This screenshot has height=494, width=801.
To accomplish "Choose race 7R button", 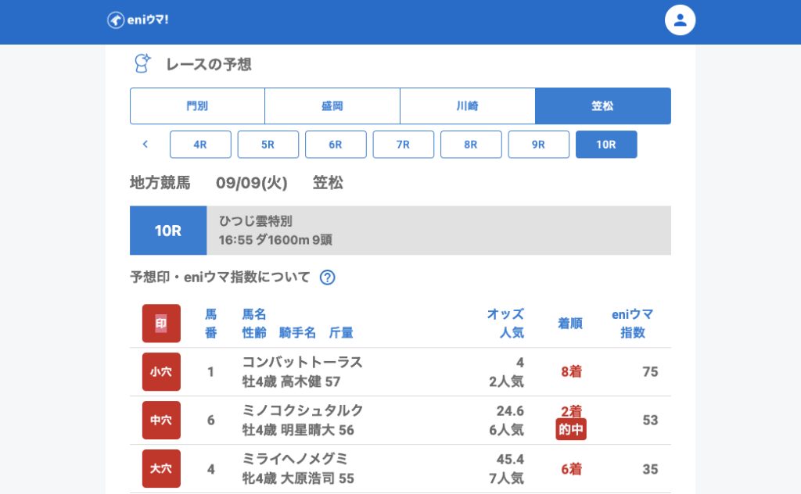I will pos(403,145).
